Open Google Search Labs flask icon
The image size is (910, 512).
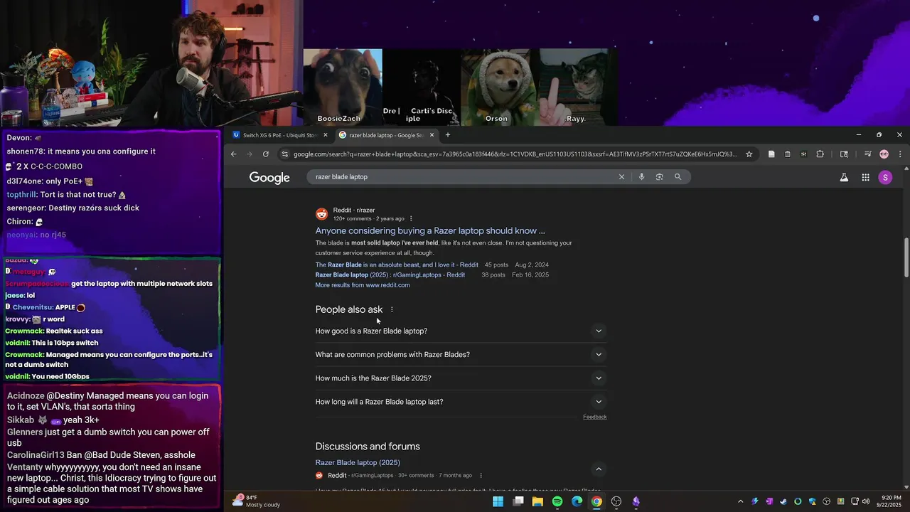pyautogui.click(x=844, y=178)
